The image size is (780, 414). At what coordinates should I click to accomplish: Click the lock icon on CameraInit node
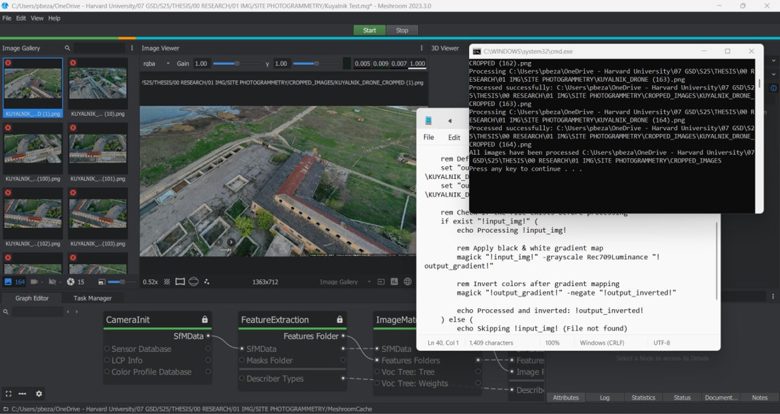click(x=205, y=319)
